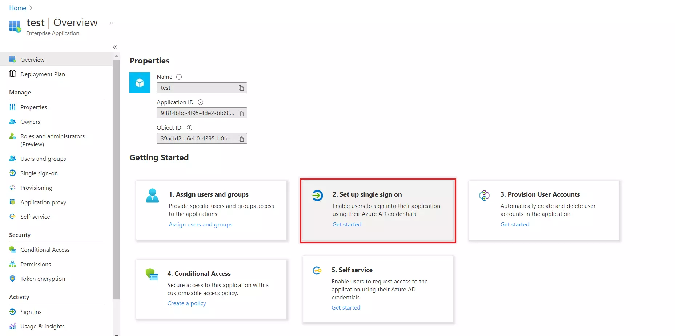675x336 pixels.
Task: Click Get started under single sign on
Action: 347,225
